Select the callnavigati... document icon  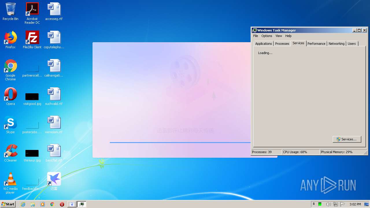coord(54,68)
